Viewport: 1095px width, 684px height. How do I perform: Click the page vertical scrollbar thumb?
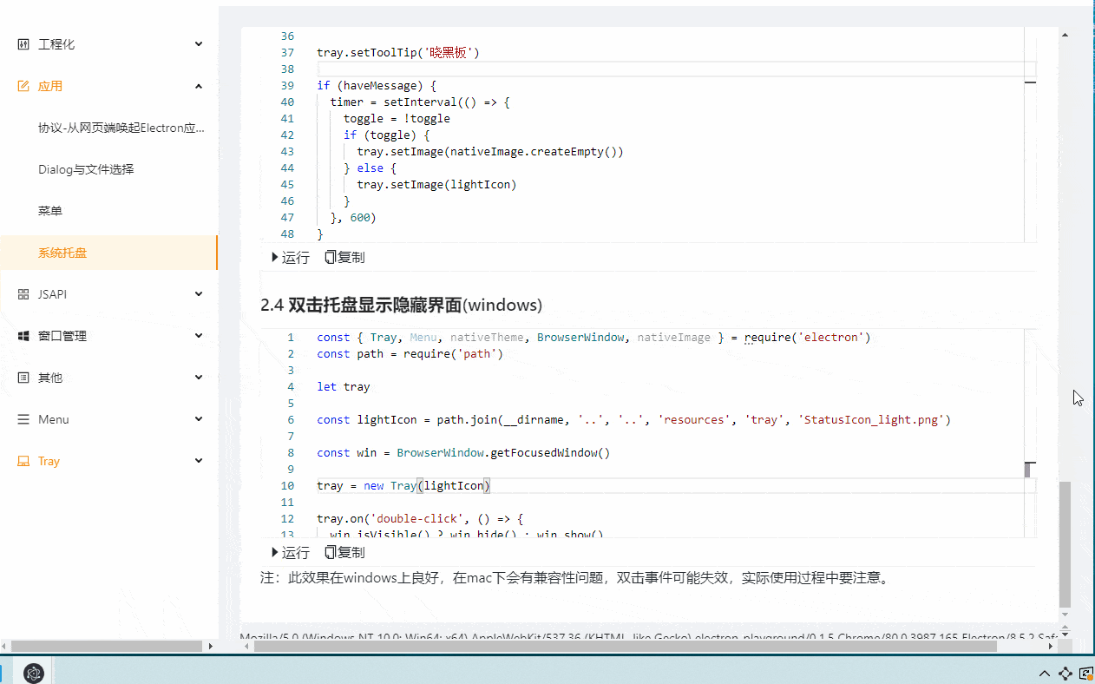pyautogui.click(x=1065, y=543)
